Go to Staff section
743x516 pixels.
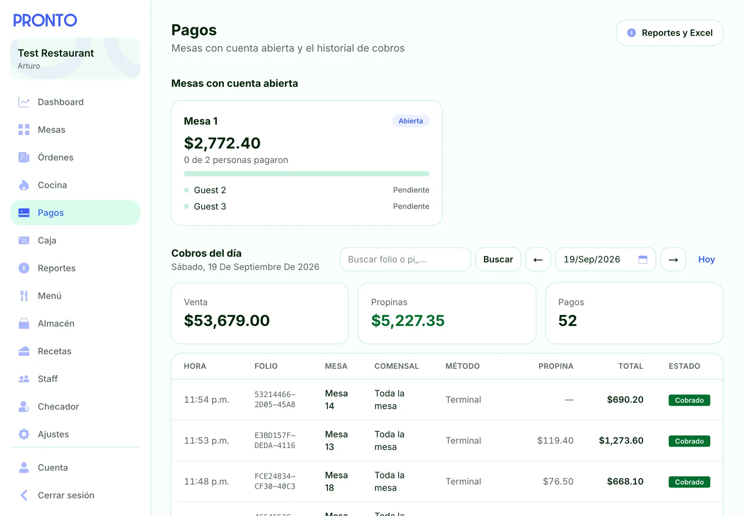click(75, 379)
